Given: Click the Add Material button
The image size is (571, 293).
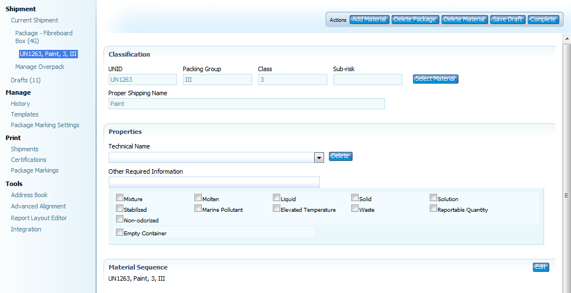Looking at the screenshot, I should point(369,20).
